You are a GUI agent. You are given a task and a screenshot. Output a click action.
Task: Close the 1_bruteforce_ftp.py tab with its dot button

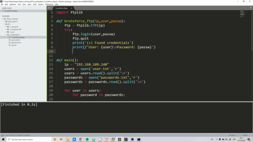(71, 8)
